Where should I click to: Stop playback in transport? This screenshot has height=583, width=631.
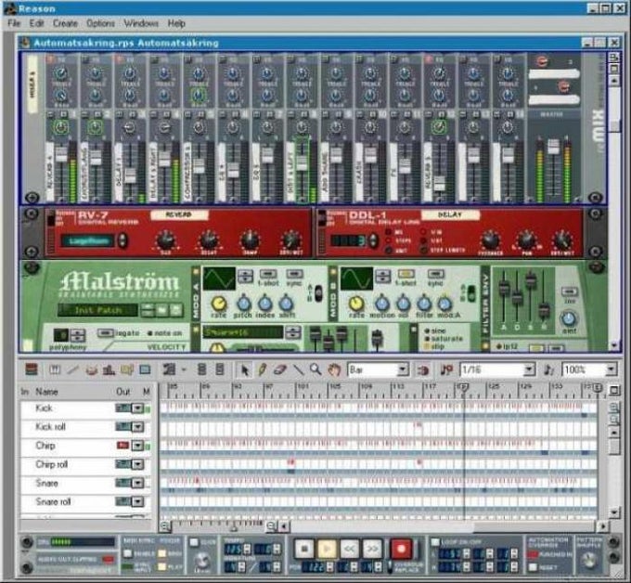(x=304, y=549)
